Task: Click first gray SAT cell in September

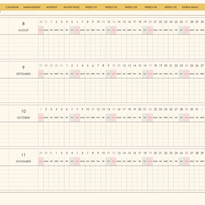Action: pyautogui.click(x=72, y=74)
